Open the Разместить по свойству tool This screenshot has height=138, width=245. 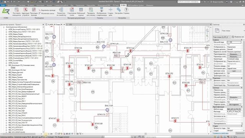point(61,12)
